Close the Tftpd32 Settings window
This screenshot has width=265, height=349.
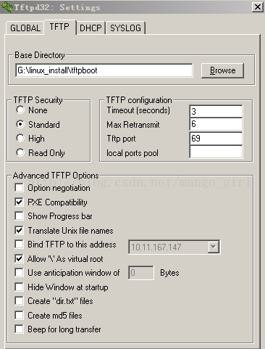(x=258, y=7)
